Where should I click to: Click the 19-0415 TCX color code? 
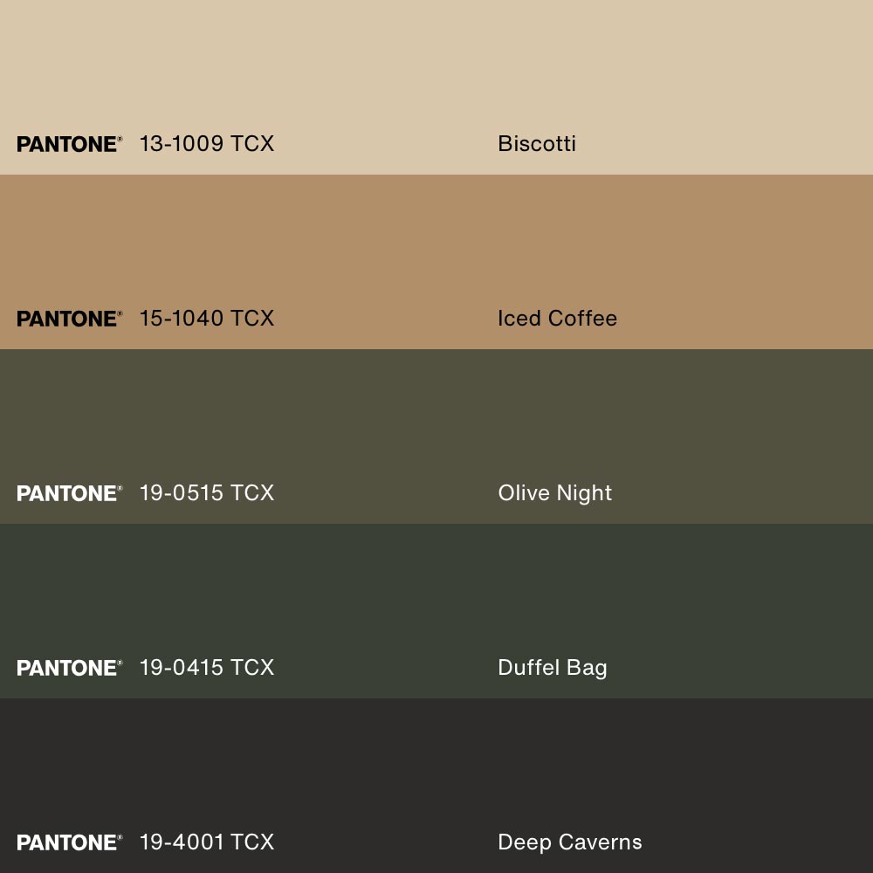207,668
